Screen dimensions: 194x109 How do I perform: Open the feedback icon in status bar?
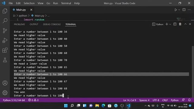183,100
